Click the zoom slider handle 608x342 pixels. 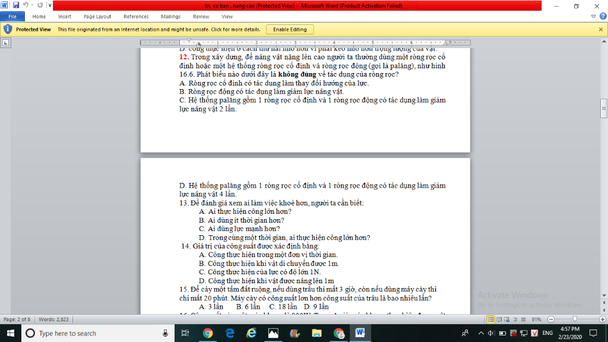(x=575, y=319)
